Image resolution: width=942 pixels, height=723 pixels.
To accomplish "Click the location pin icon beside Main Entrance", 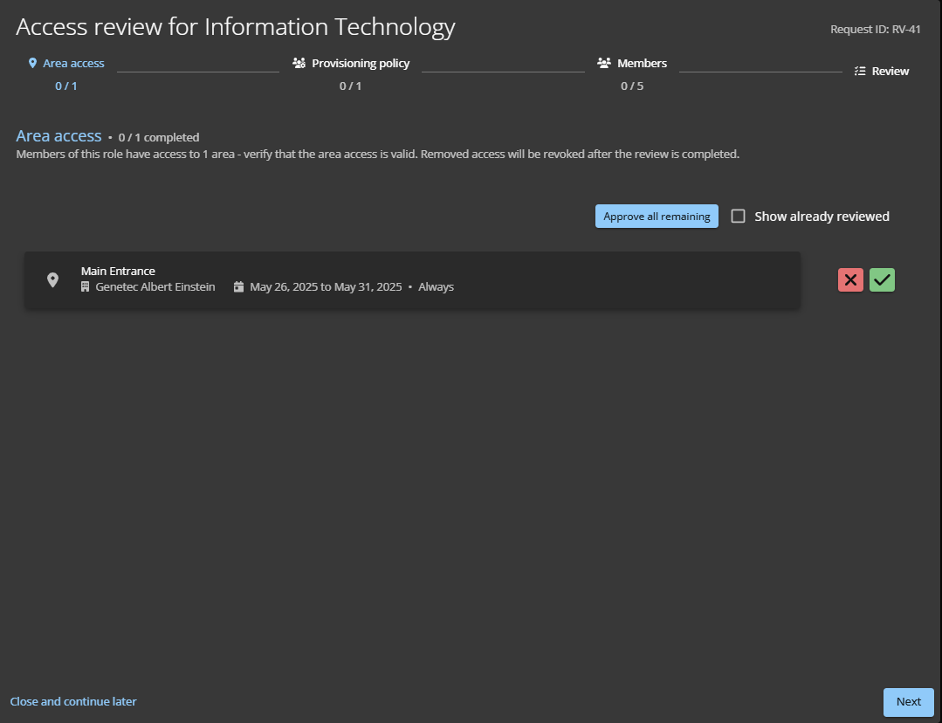I will coord(52,280).
